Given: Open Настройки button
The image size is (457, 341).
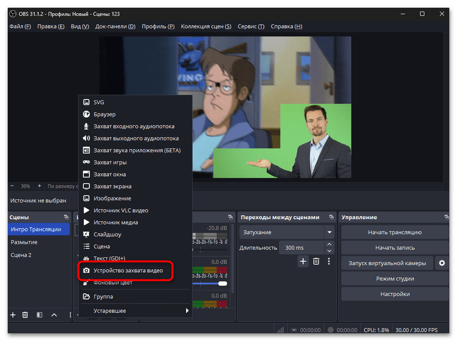Looking at the screenshot, I should [x=395, y=294].
